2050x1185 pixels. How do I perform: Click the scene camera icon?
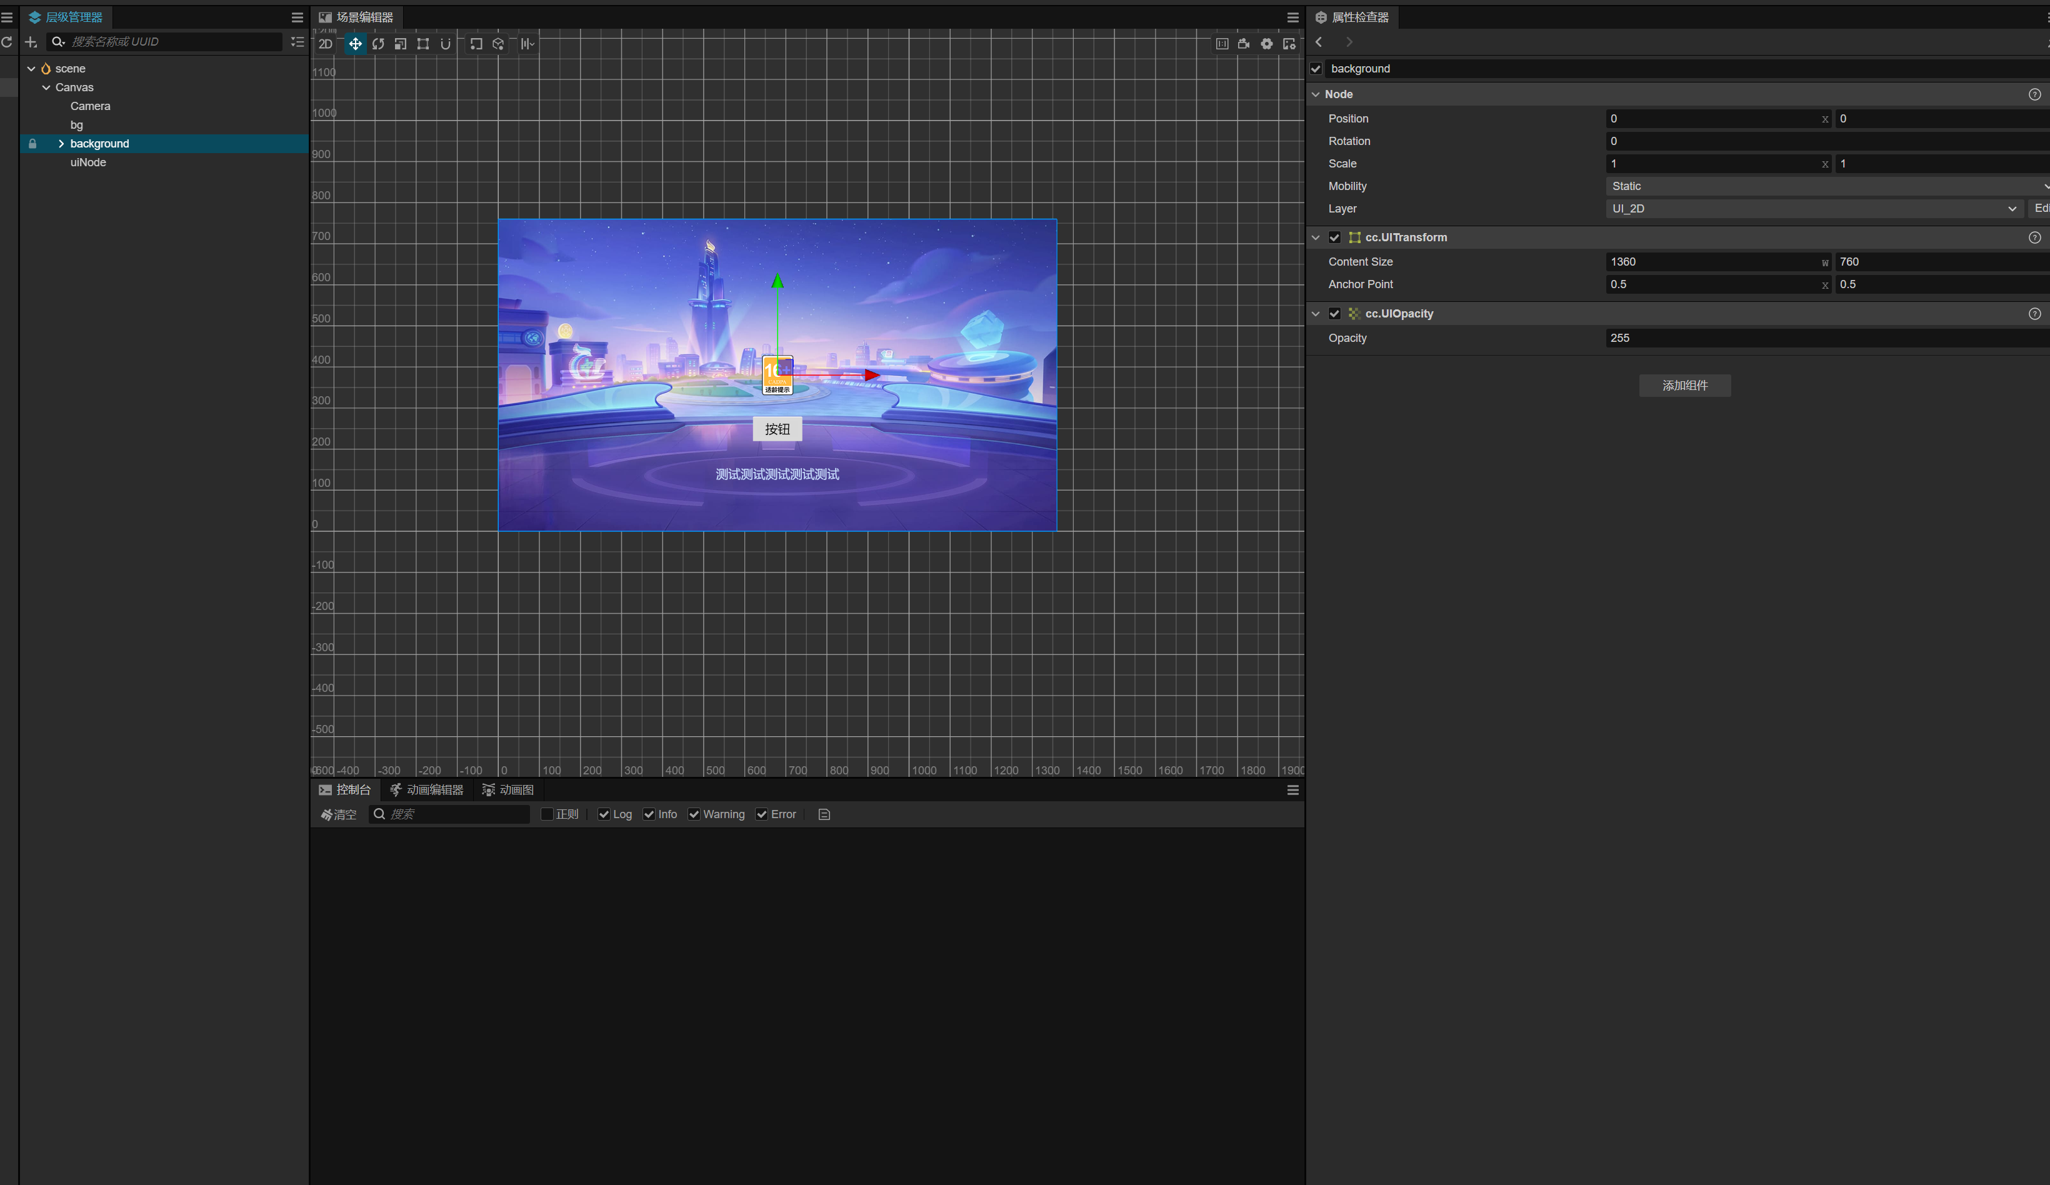tap(1244, 44)
